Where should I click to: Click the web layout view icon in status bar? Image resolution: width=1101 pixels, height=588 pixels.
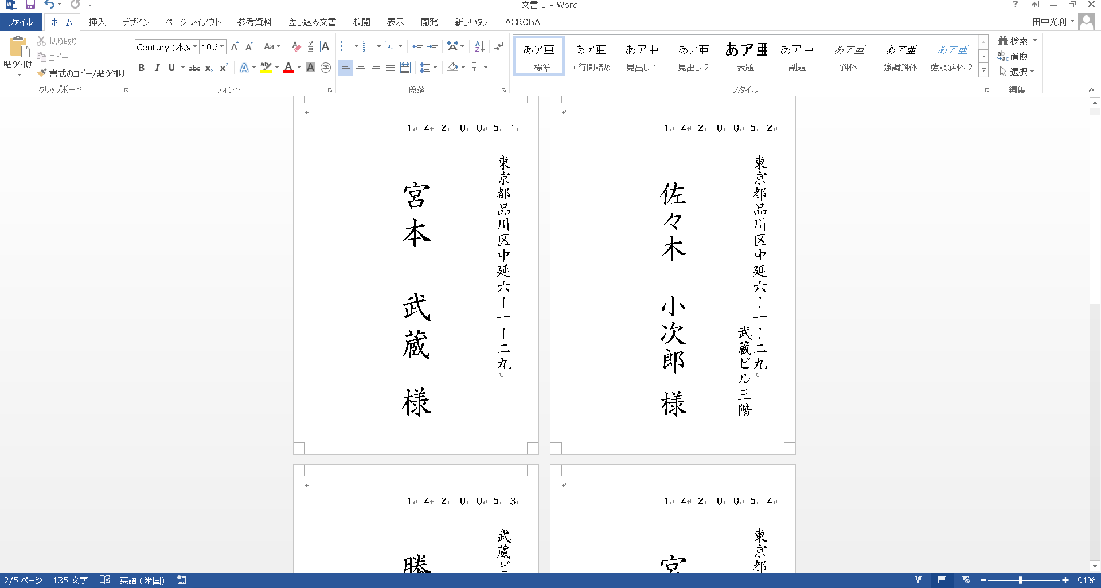tap(966, 580)
